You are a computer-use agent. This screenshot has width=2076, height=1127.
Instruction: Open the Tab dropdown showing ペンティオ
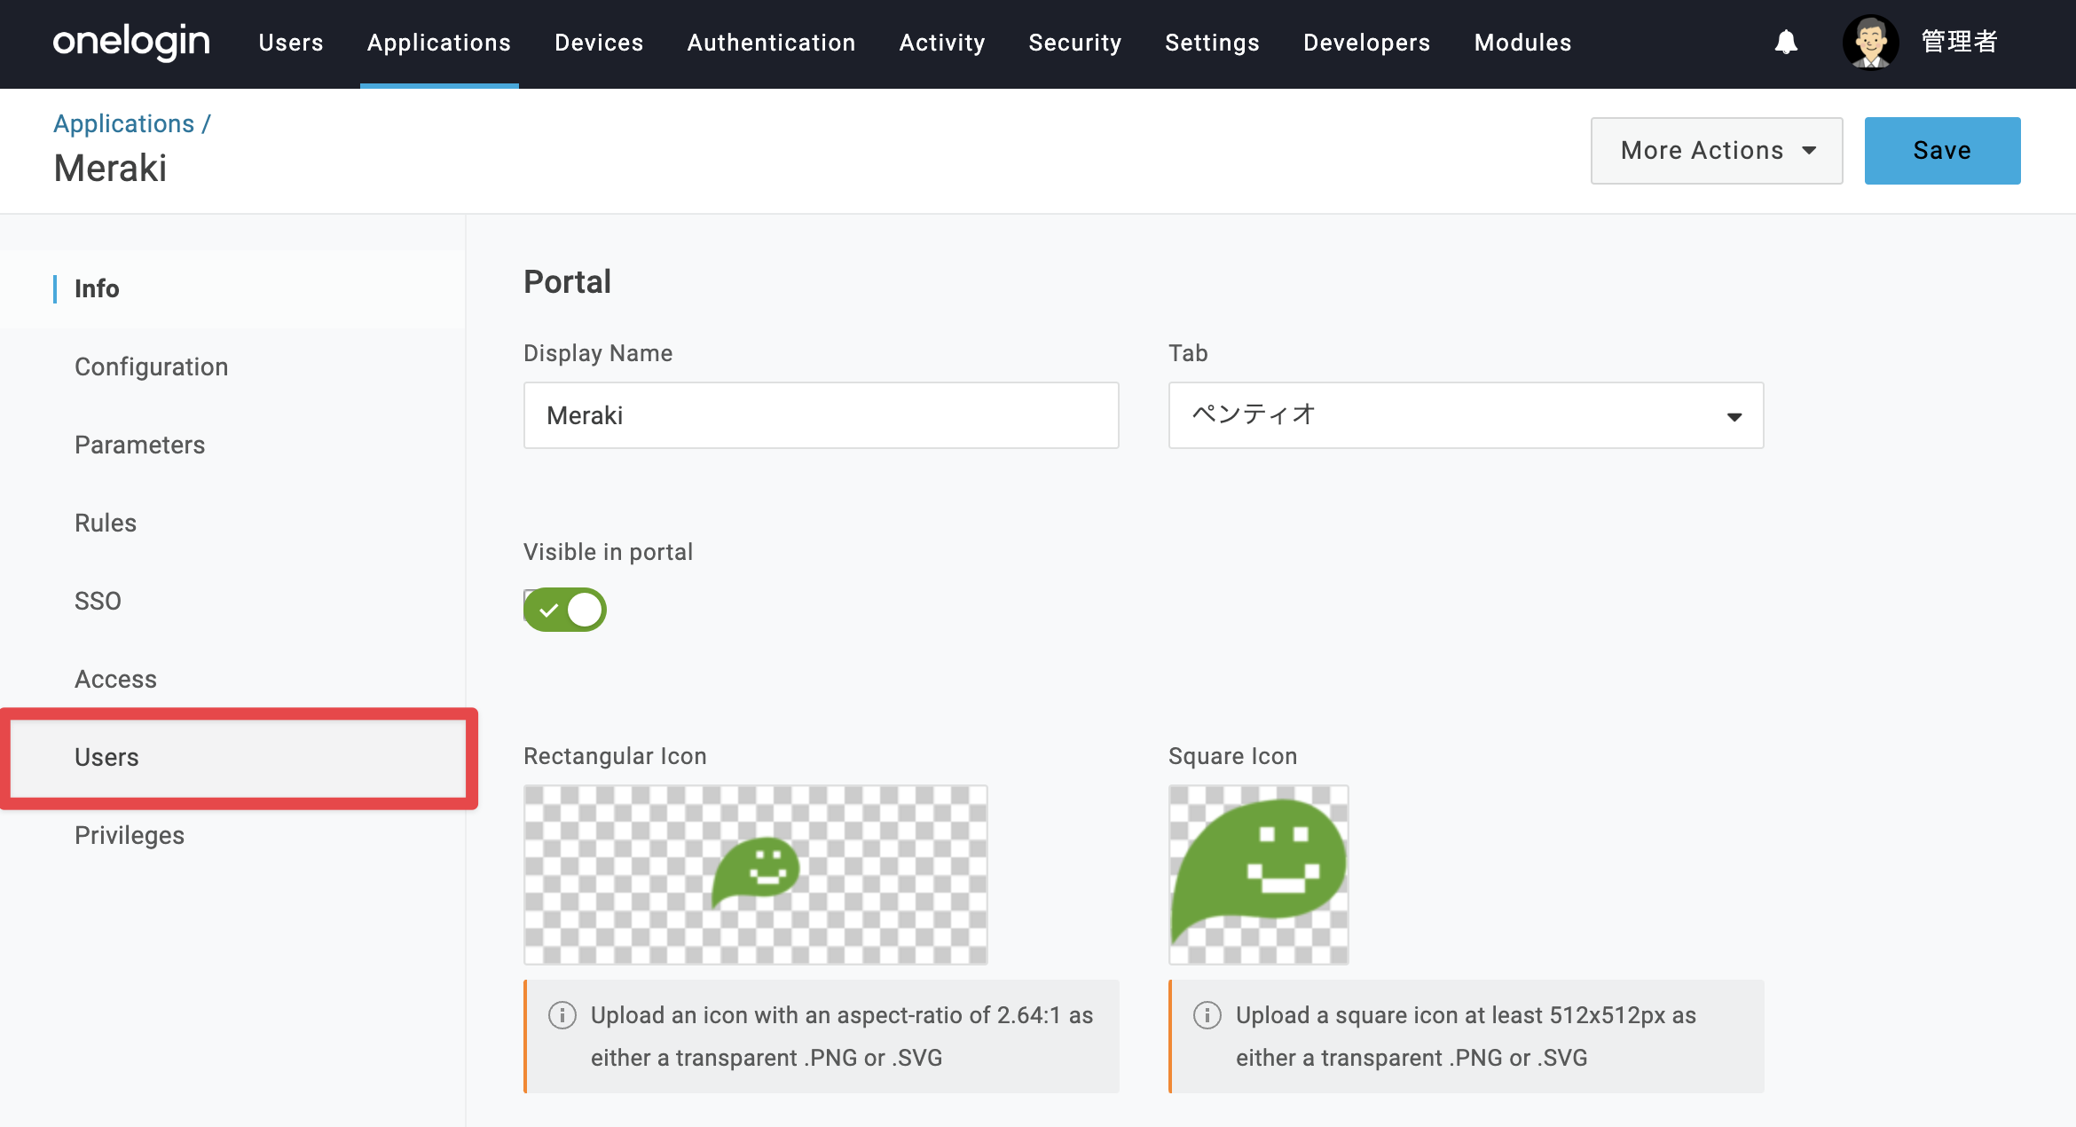[x=1466, y=415]
